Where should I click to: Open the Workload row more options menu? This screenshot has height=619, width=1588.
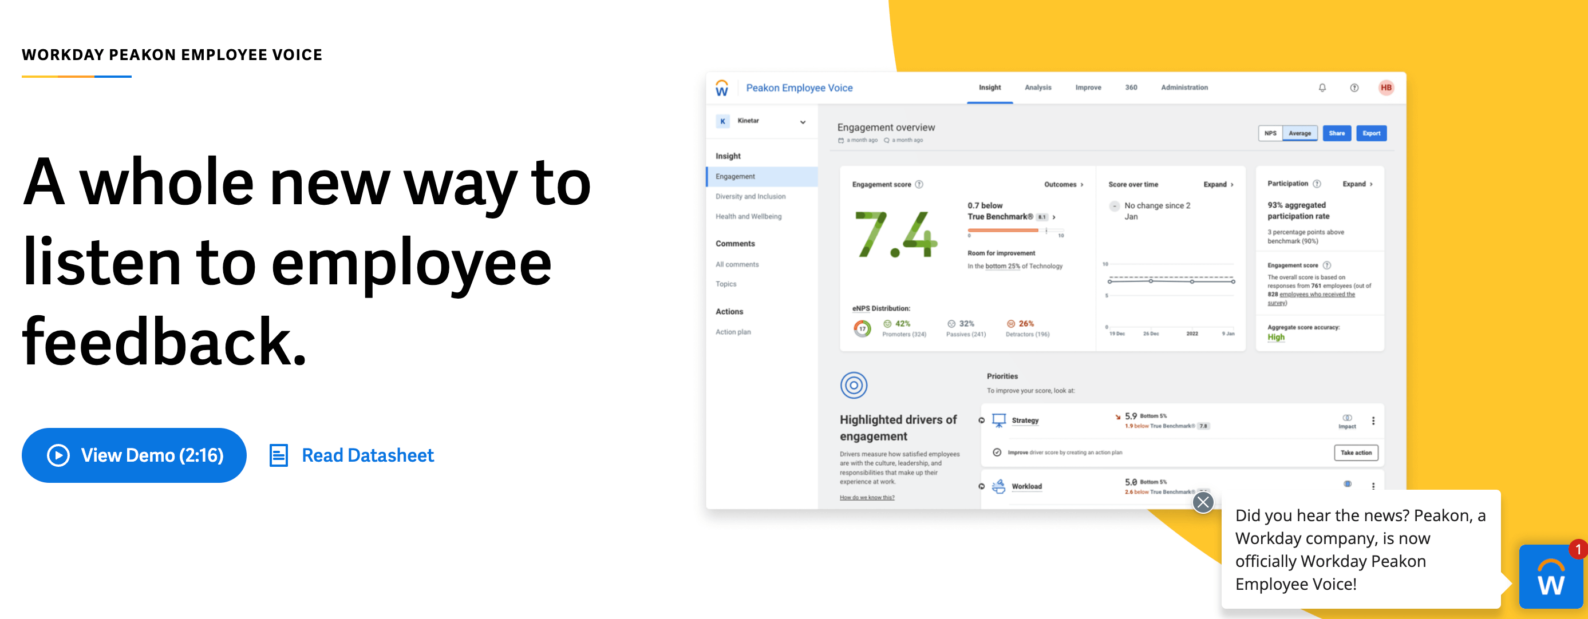tap(1373, 487)
